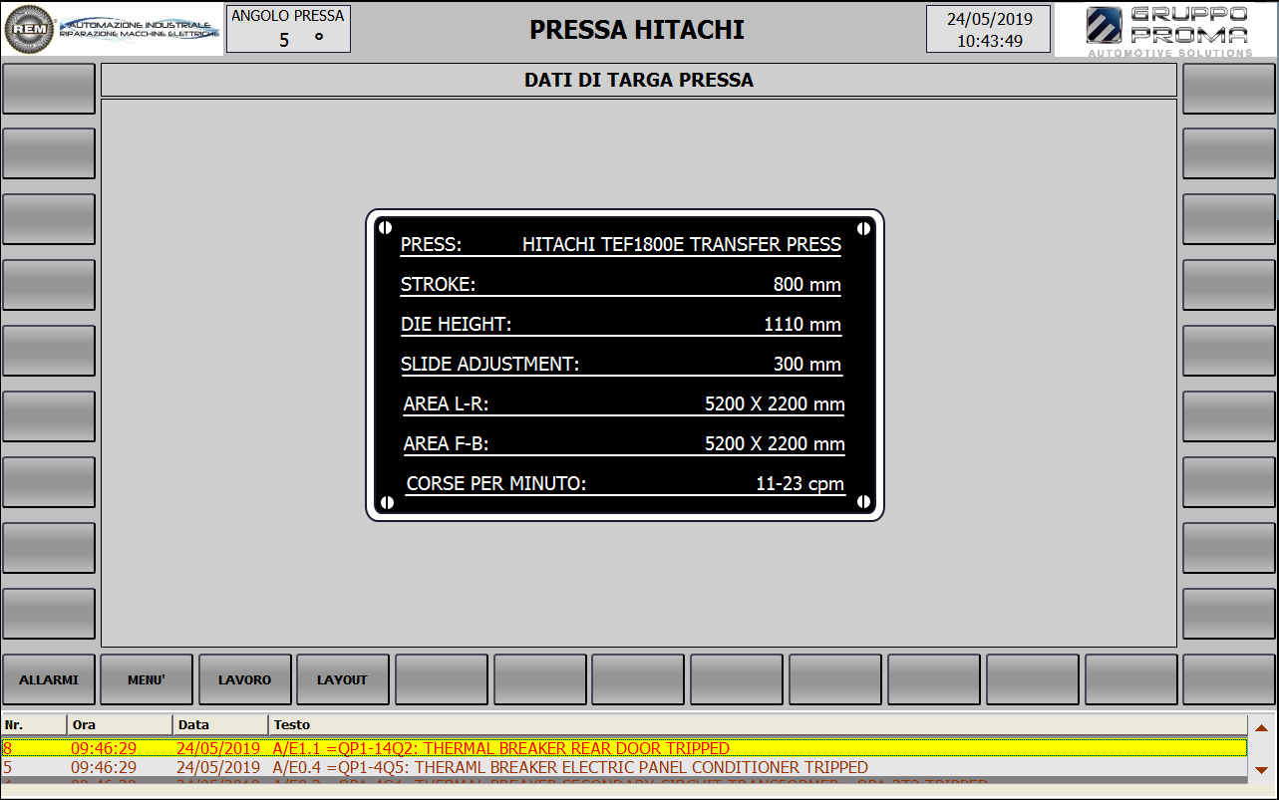Click the Angolo Pressa angle value field
The image size is (1279, 800).
pyautogui.click(x=288, y=29)
